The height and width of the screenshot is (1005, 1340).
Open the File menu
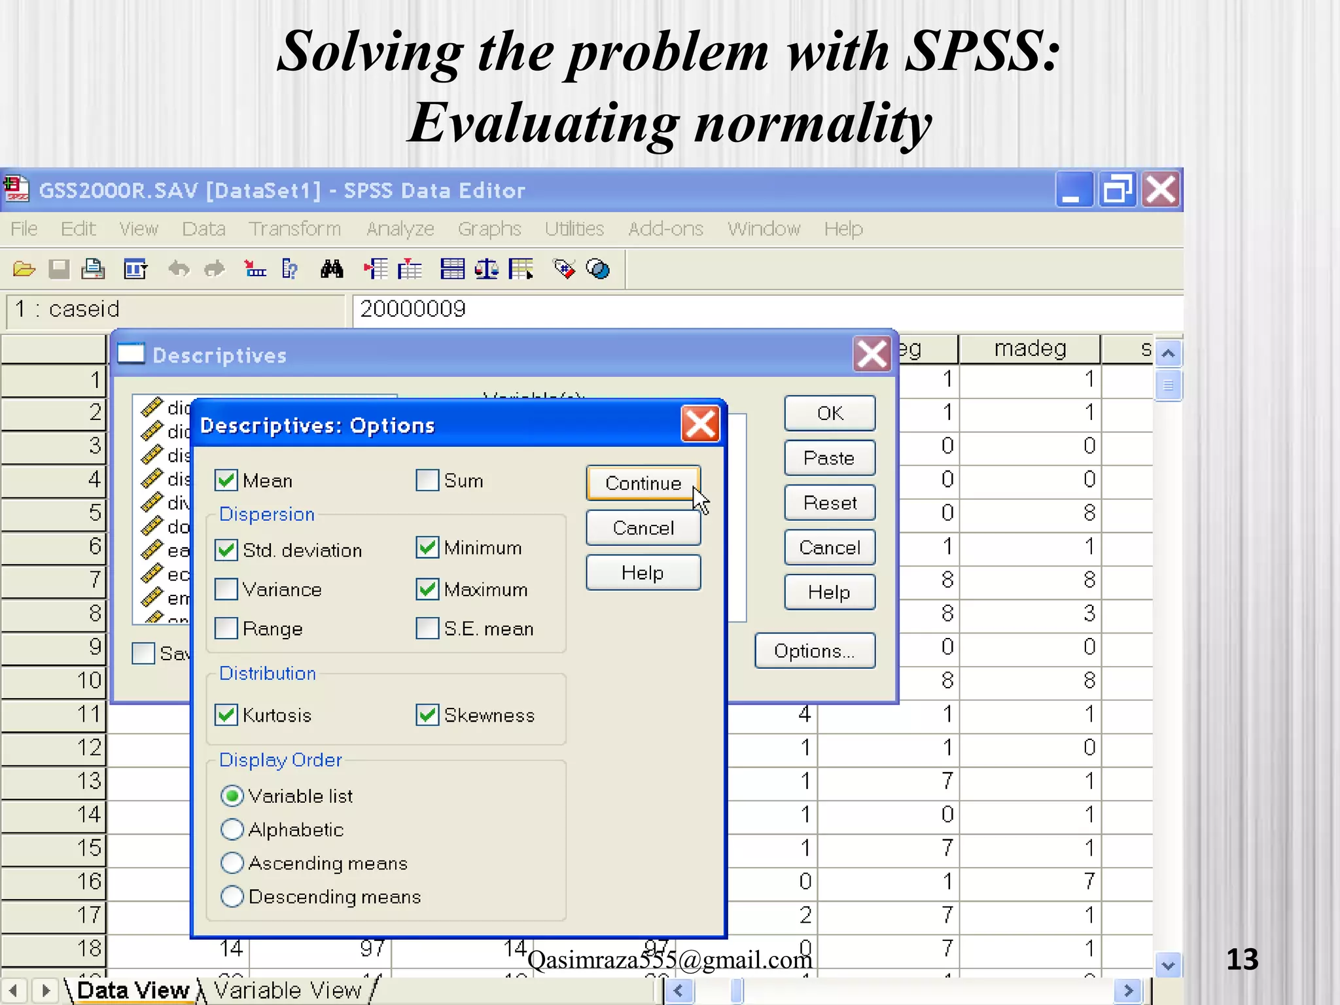[x=24, y=228]
